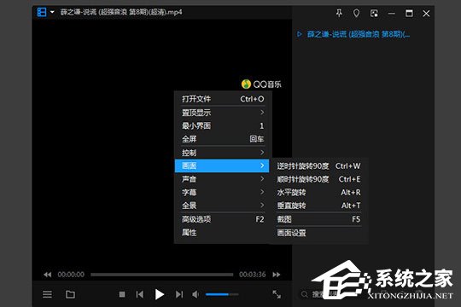The width and height of the screenshot is (461, 307).
Task: Click the elapsed time 00:00:00
Action: point(71,275)
